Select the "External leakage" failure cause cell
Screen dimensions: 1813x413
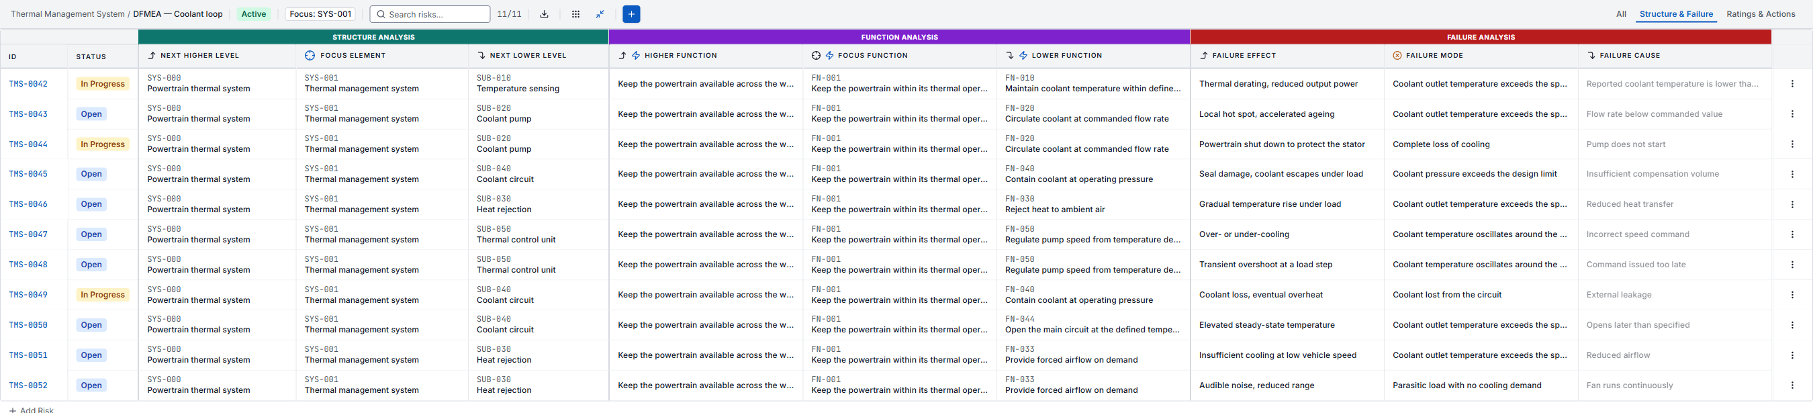coord(1675,295)
